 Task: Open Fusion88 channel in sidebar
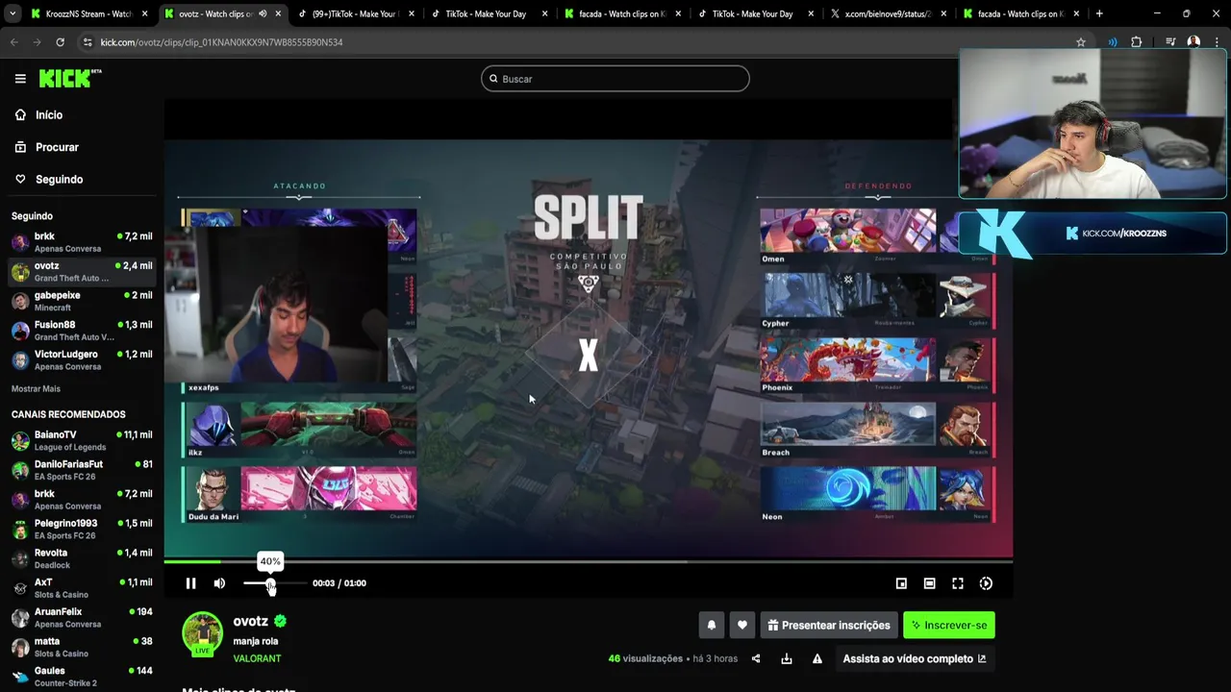pos(81,331)
